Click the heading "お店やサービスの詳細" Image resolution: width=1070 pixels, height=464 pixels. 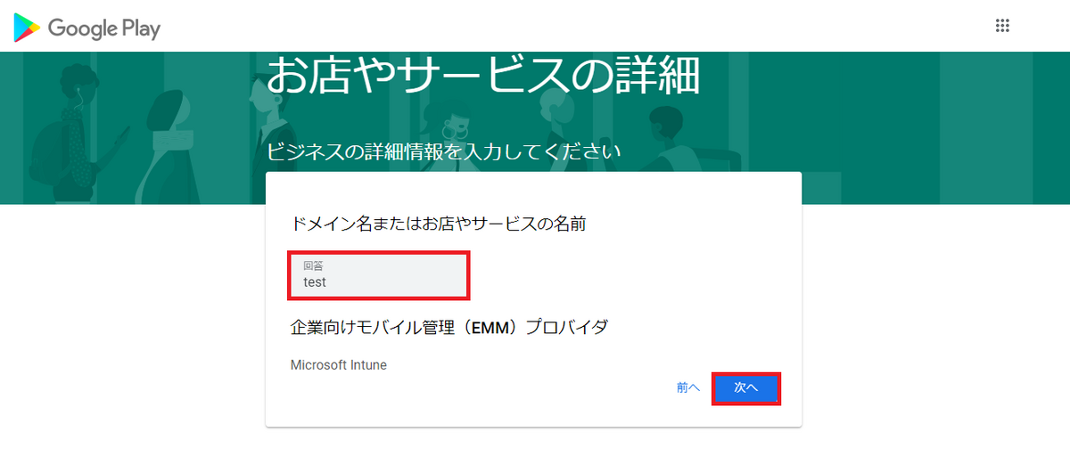[x=483, y=76]
